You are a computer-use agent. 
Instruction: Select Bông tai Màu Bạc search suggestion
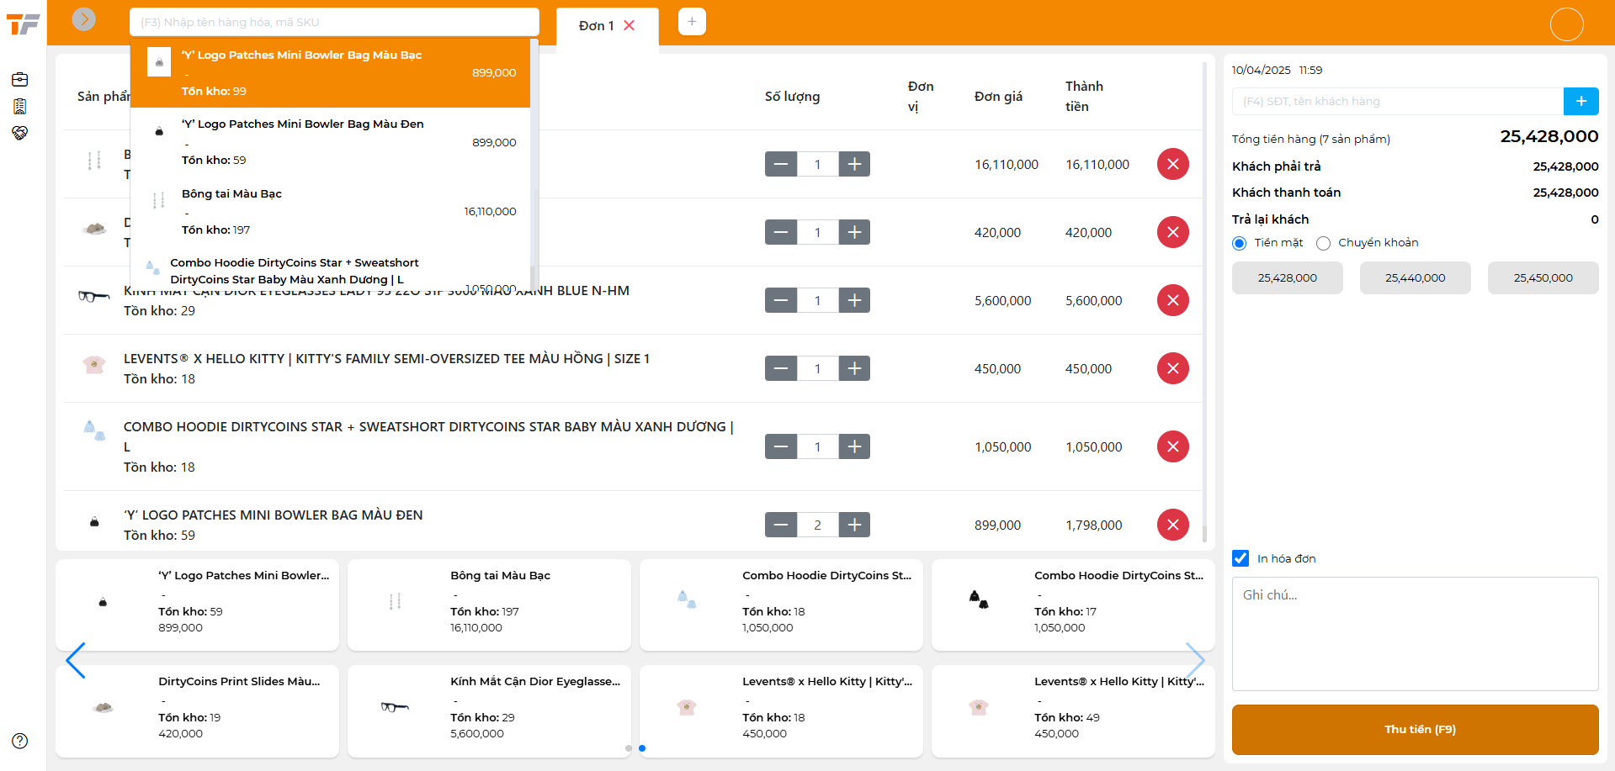click(331, 211)
